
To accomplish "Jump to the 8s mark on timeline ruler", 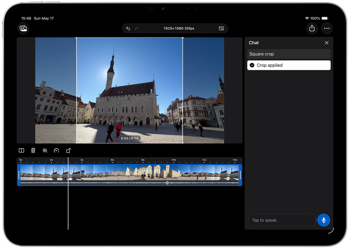I will pos(143,160).
